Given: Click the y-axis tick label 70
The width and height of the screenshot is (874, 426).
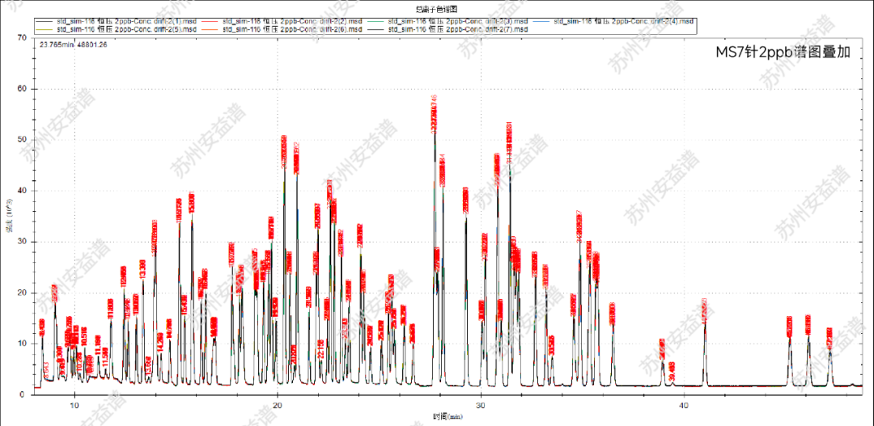Looking at the screenshot, I should (23, 37).
